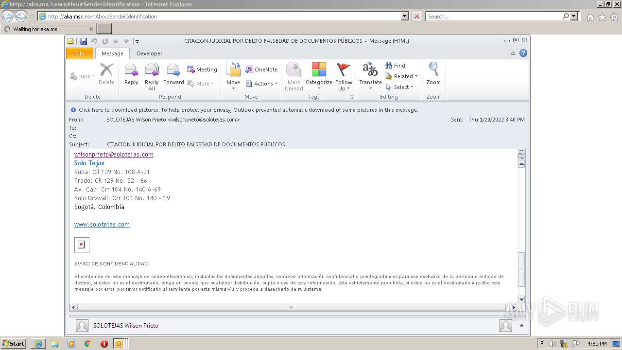Go to the next item arrow
This screenshot has height=350, width=622.
[x=126, y=41]
